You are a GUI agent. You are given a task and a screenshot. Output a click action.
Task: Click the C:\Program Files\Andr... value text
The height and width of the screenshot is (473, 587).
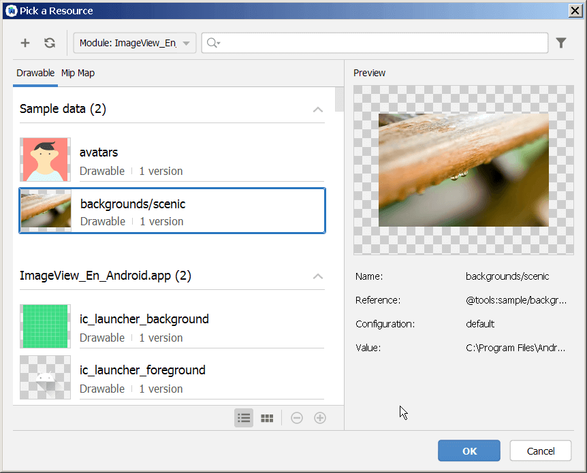pos(515,348)
